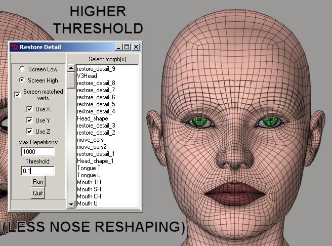Click the Max Repetitions input field
This screenshot has width=332, height=246.
[x=37, y=151]
